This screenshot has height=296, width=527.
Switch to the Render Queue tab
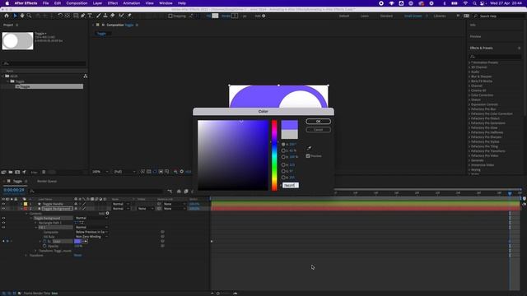(x=47, y=181)
